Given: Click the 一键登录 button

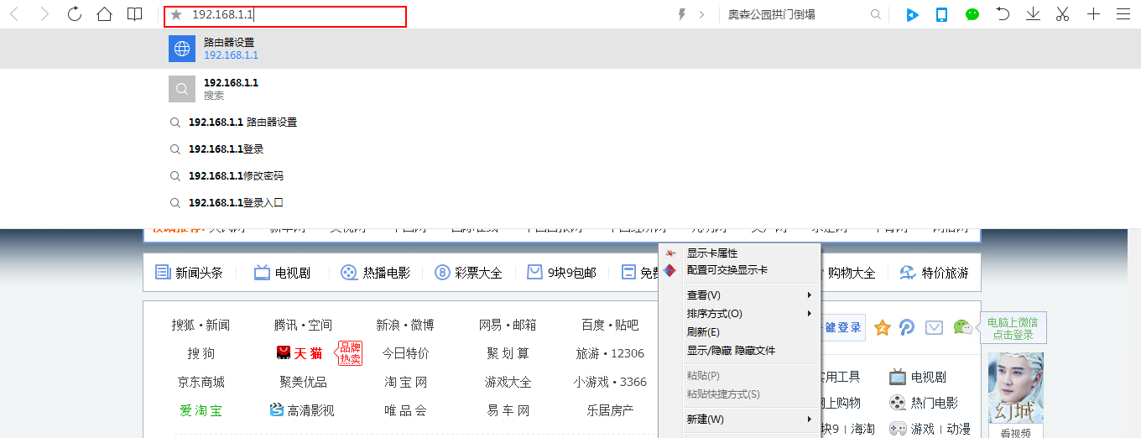Looking at the screenshot, I should (x=842, y=327).
